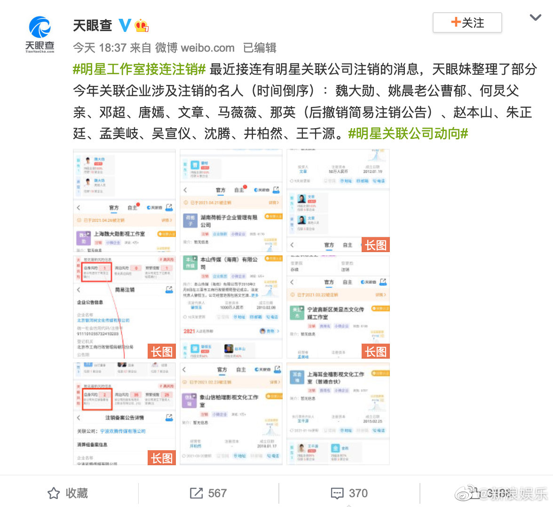Screen dimensions: 553x507
Task: Open the 上海耳金禧影视文化 image thumbnail
Action: click(x=338, y=414)
